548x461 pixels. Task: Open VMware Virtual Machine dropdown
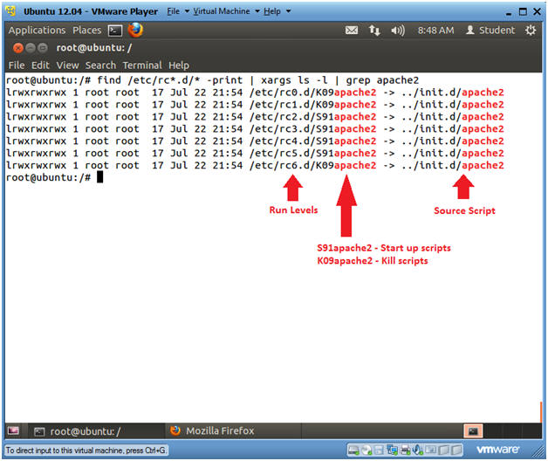tap(227, 11)
